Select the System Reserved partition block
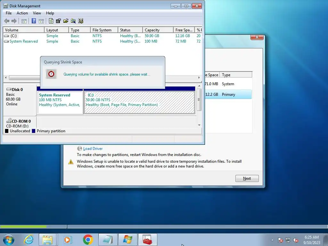328x246 pixels. pyautogui.click(x=60, y=102)
